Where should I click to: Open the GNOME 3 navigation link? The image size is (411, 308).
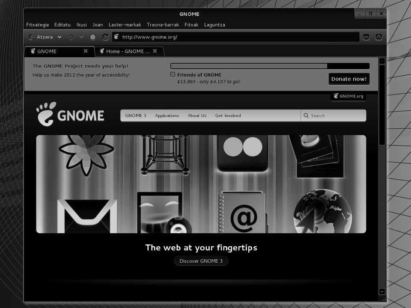coord(136,115)
